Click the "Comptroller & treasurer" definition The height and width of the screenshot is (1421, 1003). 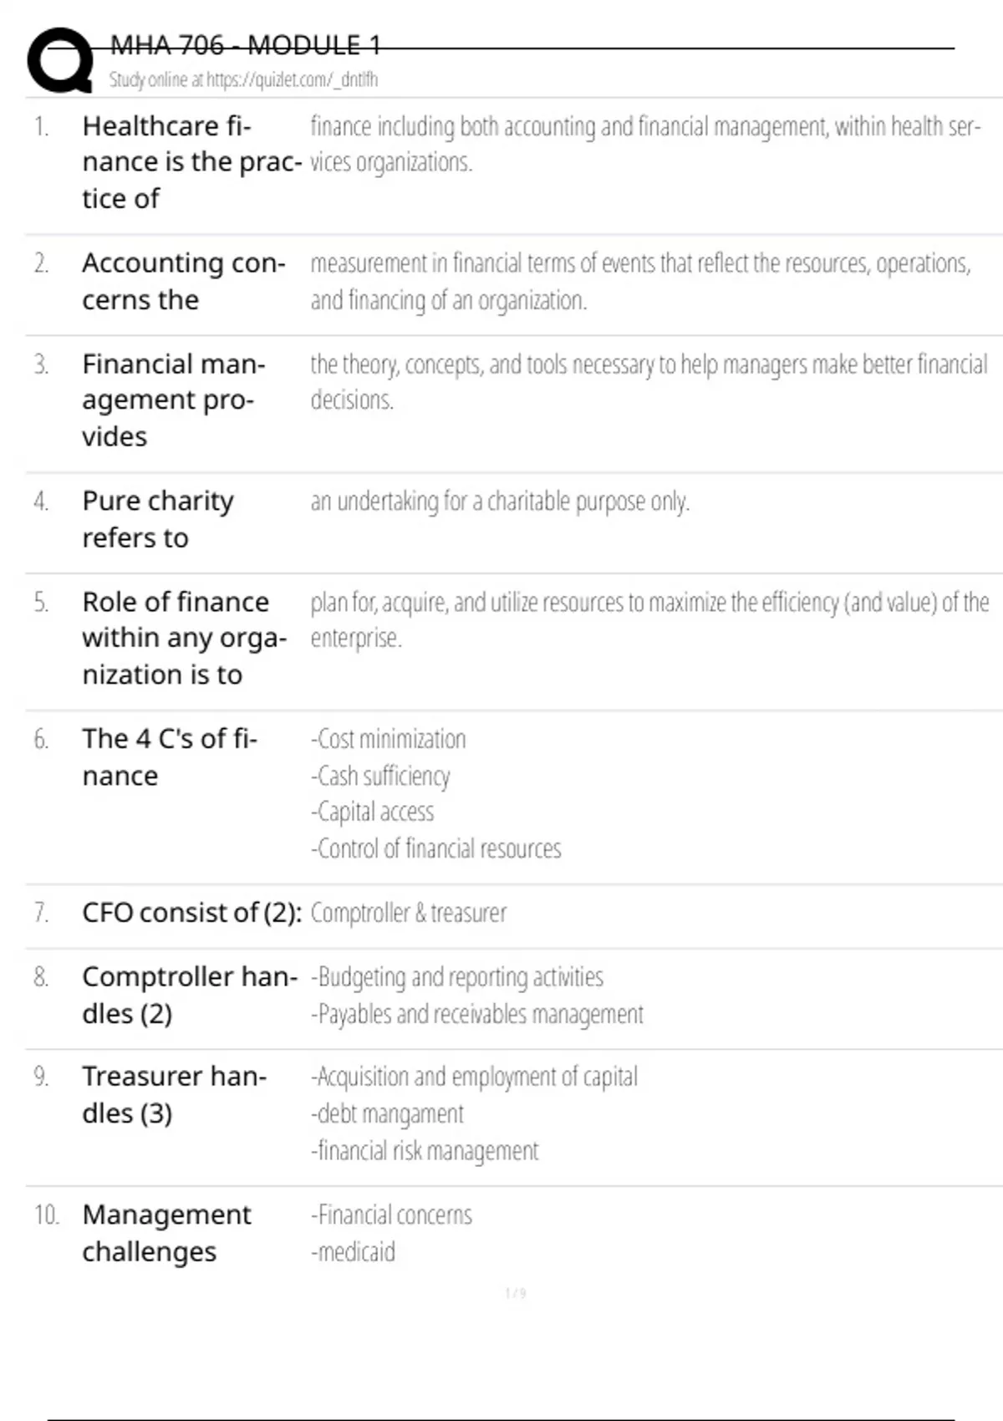pos(408,913)
